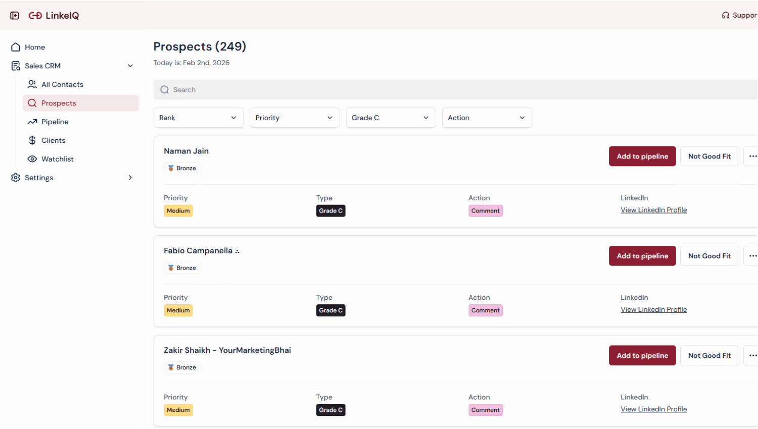Viewport: 758px width, 429px height.
Task: Open the Action filter dropdown
Action: [x=486, y=118]
